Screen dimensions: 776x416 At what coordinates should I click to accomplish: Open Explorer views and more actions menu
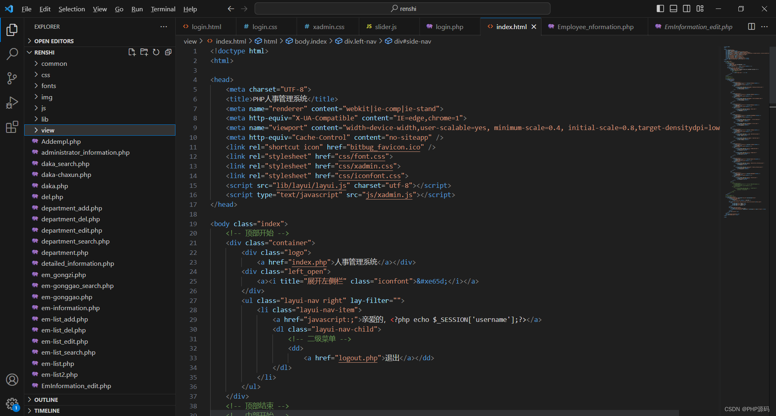click(164, 27)
